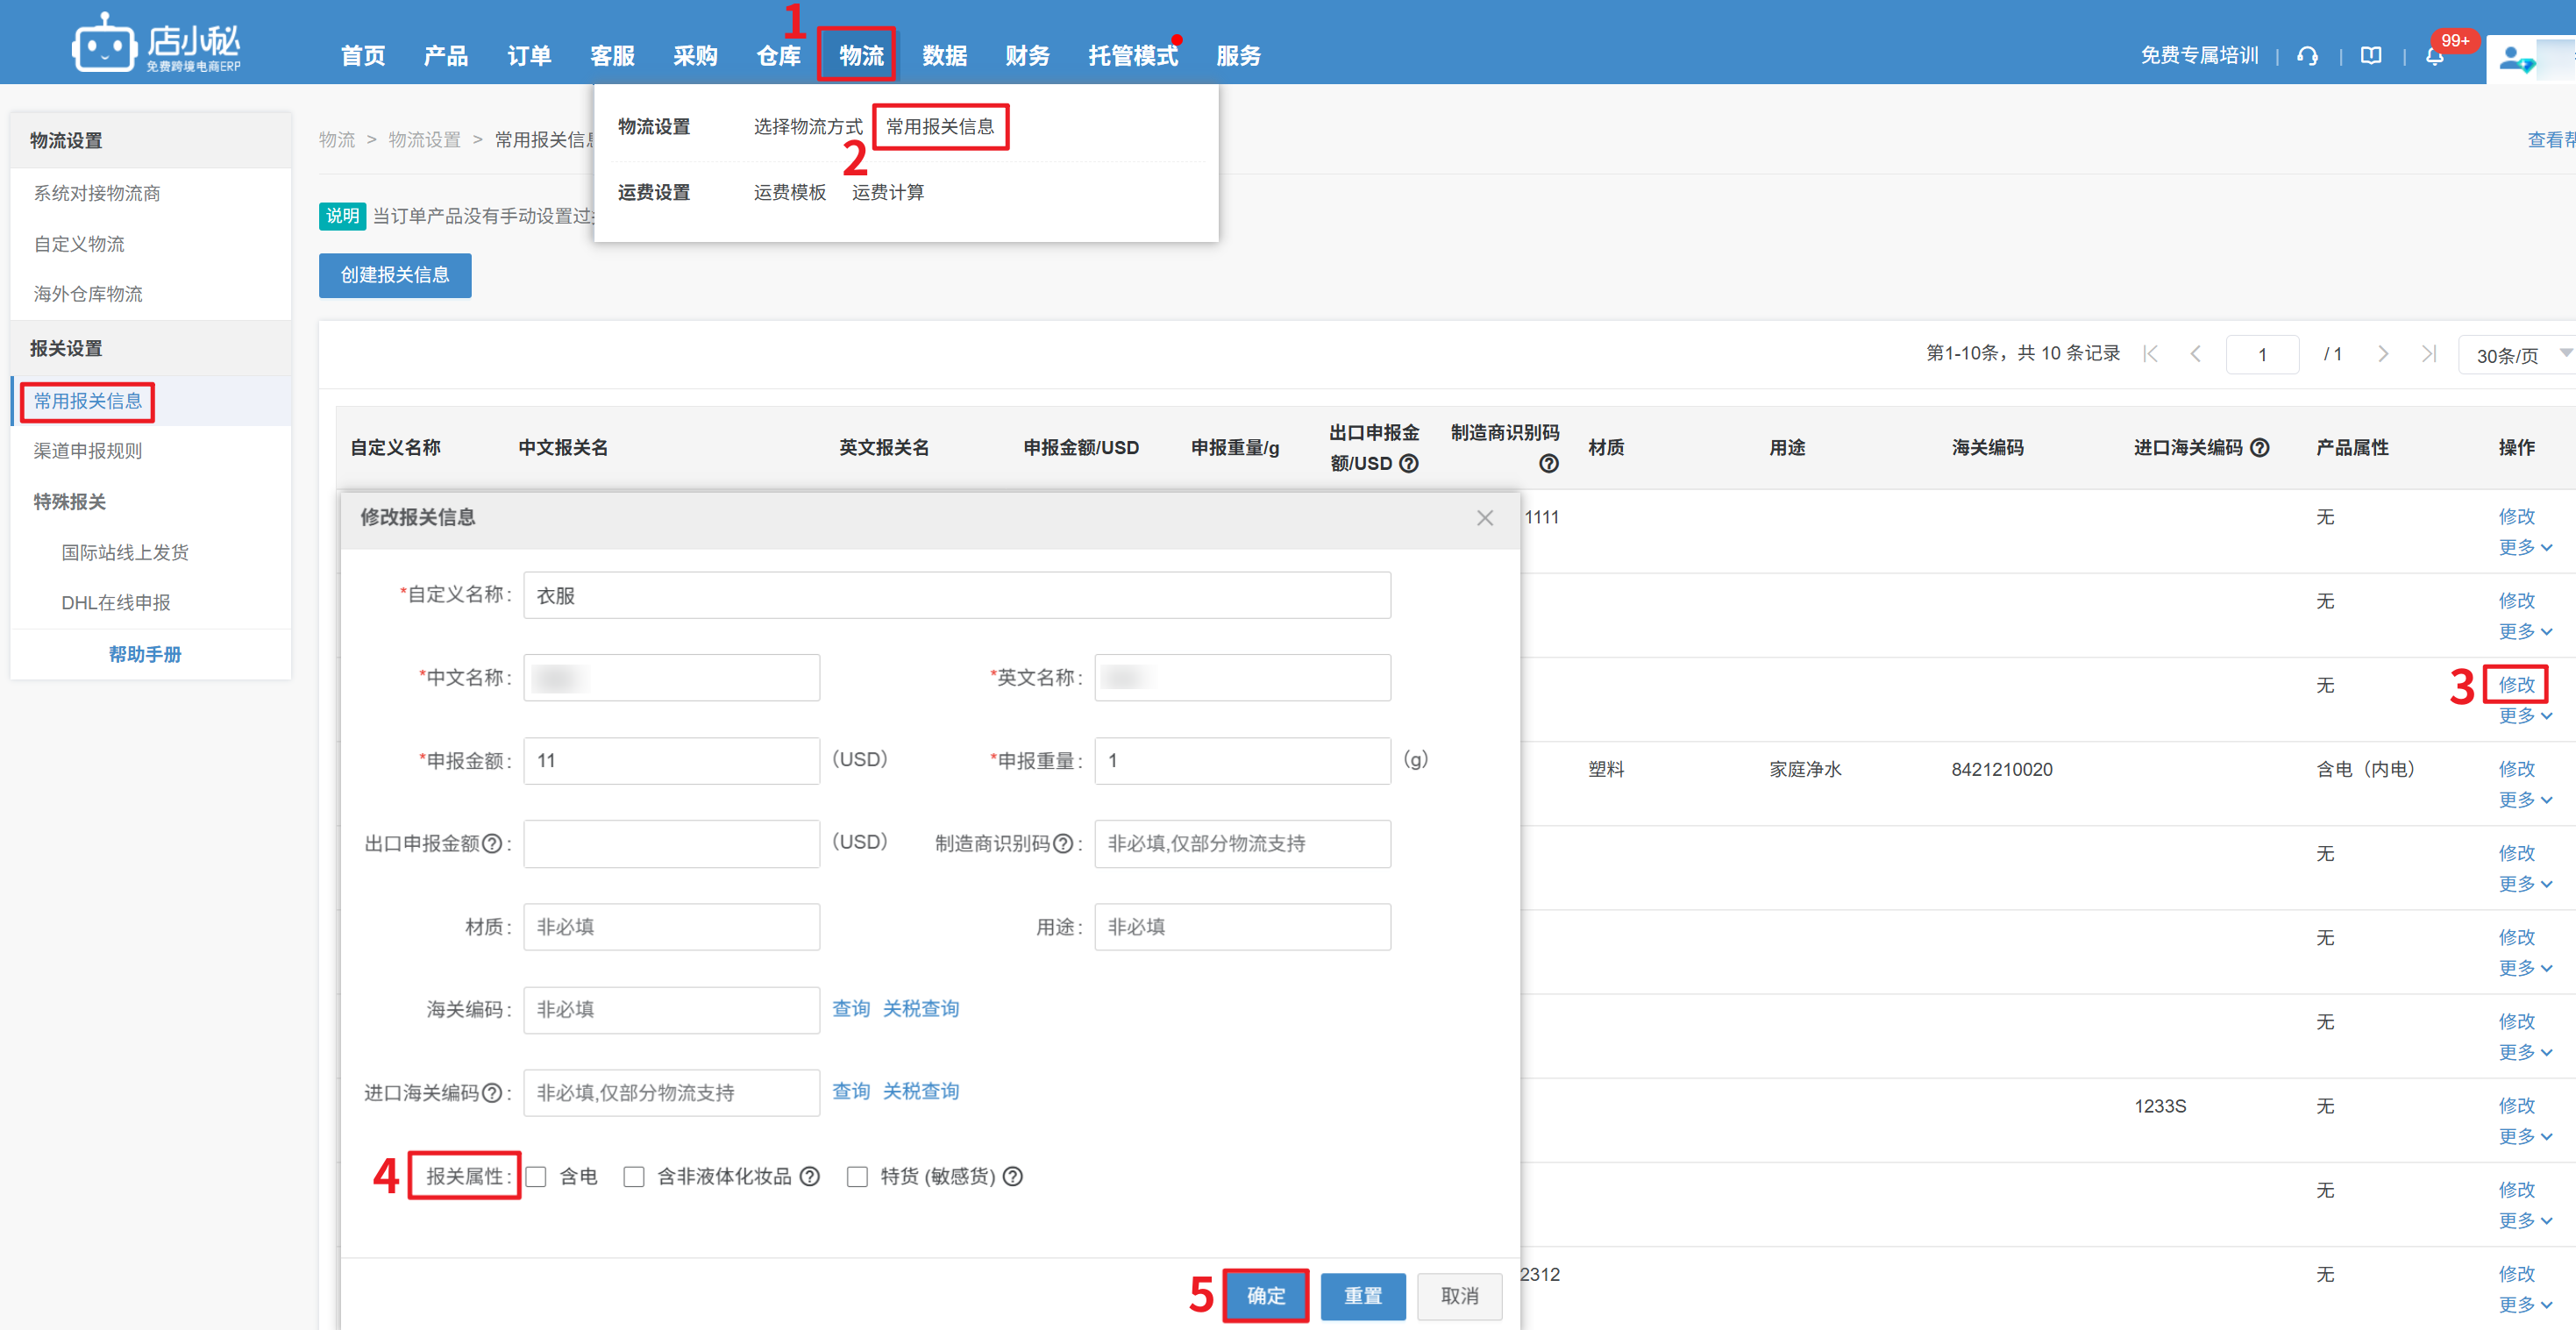Image resolution: width=2576 pixels, height=1330 pixels.
Task: Click 关税查询 link beside 海关编码 field
Action: click(920, 1008)
